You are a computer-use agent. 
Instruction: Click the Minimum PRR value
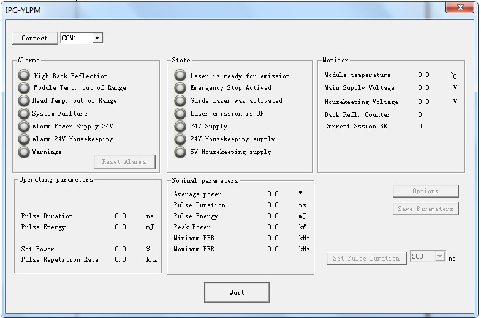(x=273, y=238)
